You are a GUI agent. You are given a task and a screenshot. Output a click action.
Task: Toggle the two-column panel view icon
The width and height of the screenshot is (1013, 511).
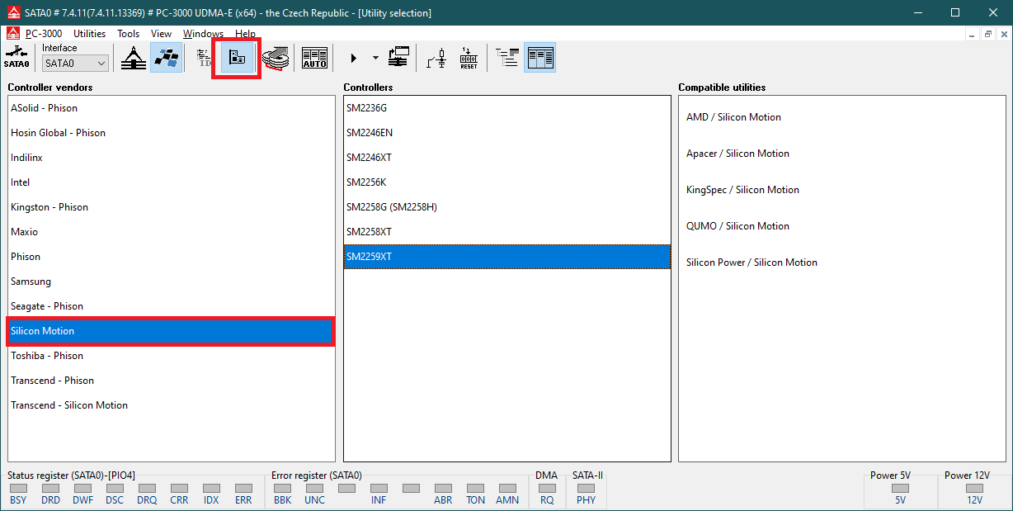[x=541, y=58]
